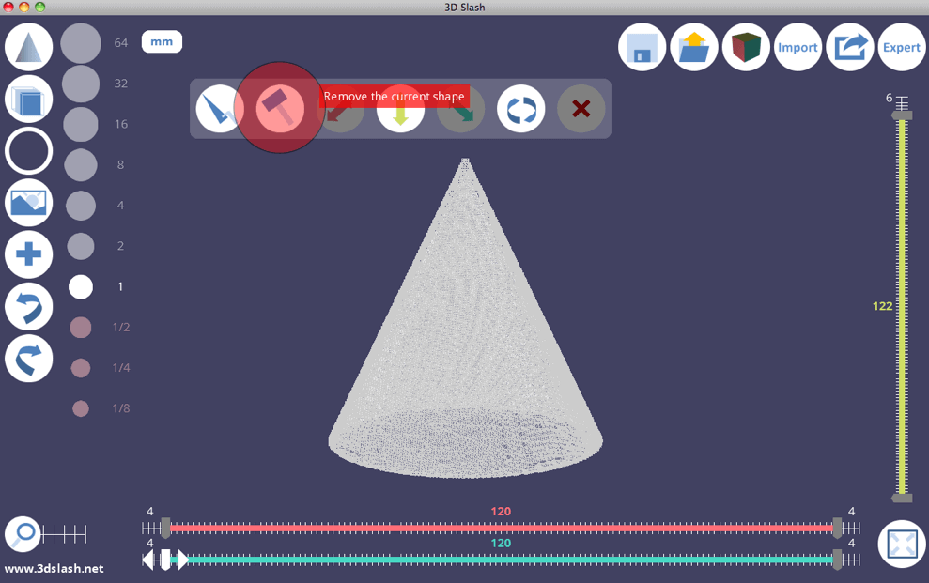Click the colored cube icon
The width and height of the screenshot is (929, 583).
(x=746, y=48)
